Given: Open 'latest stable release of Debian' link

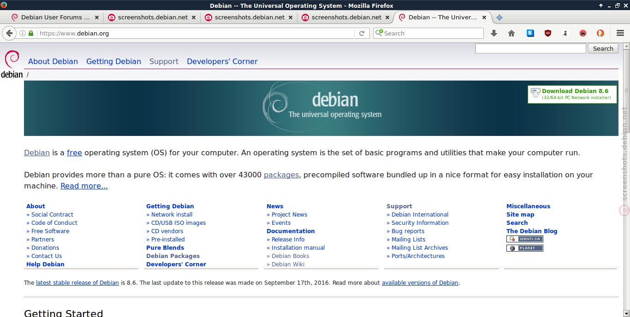Looking at the screenshot, I should (77, 283).
